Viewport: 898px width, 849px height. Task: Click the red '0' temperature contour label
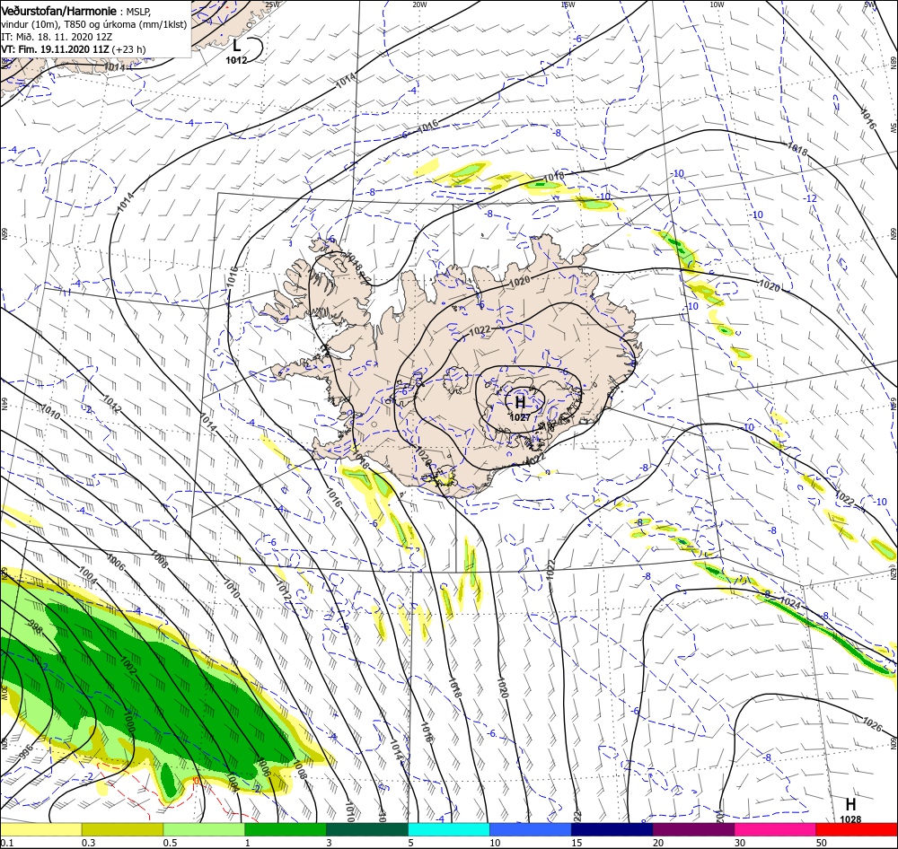click(x=197, y=780)
